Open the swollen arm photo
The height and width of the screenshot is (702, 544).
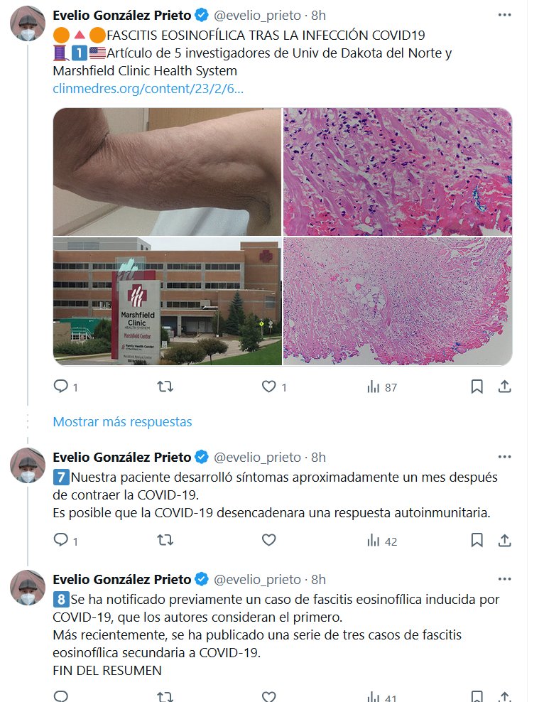click(168, 172)
